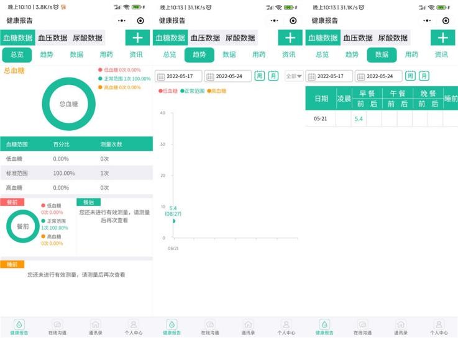Tap the 餐前 red label
The height and width of the screenshot is (338, 458).
[x=12, y=202]
